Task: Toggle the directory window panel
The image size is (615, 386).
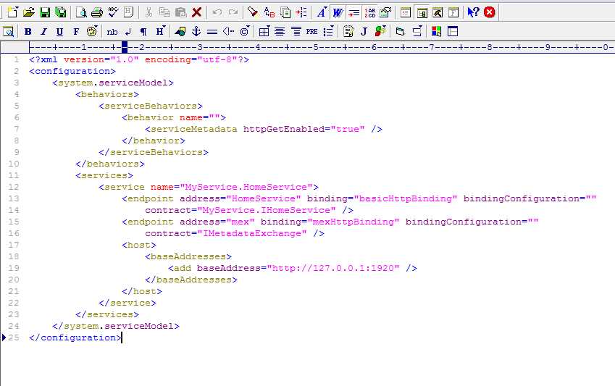Action: [x=422, y=12]
